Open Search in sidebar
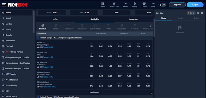 pyautogui.click(x=16, y=18)
